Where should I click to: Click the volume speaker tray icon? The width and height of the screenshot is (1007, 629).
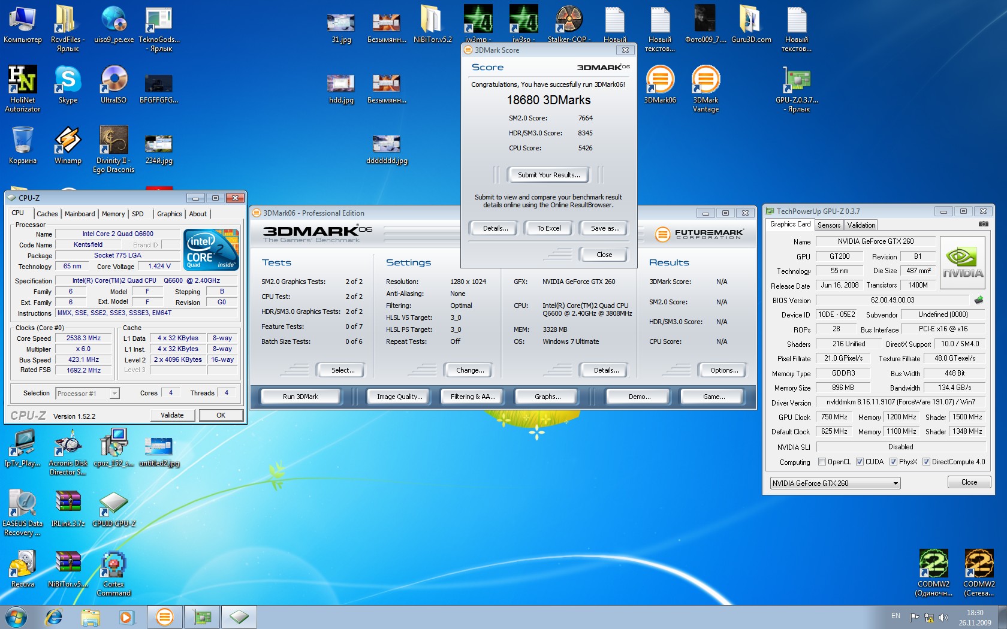pos(943,617)
